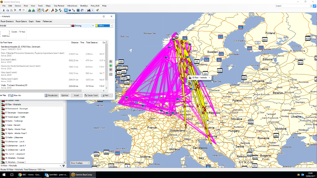Open the Device menu
This screenshot has height=178, width=317.
click(x=18, y=6)
